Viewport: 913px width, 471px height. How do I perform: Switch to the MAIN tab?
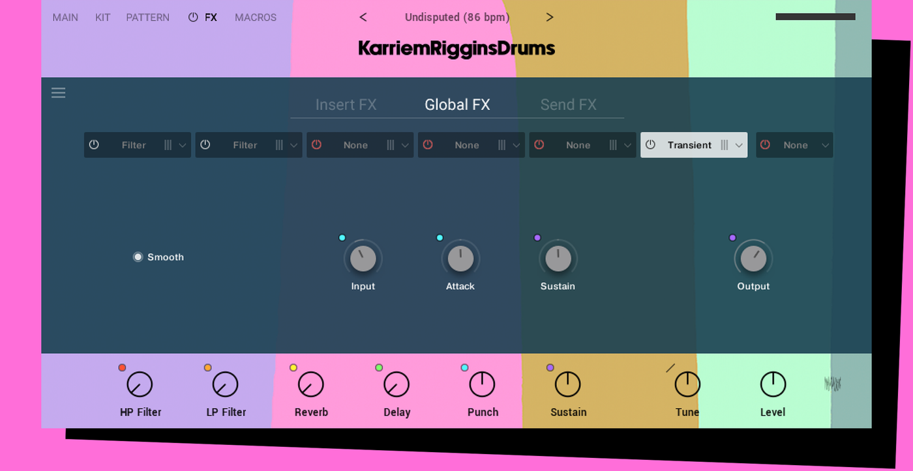[x=65, y=18]
